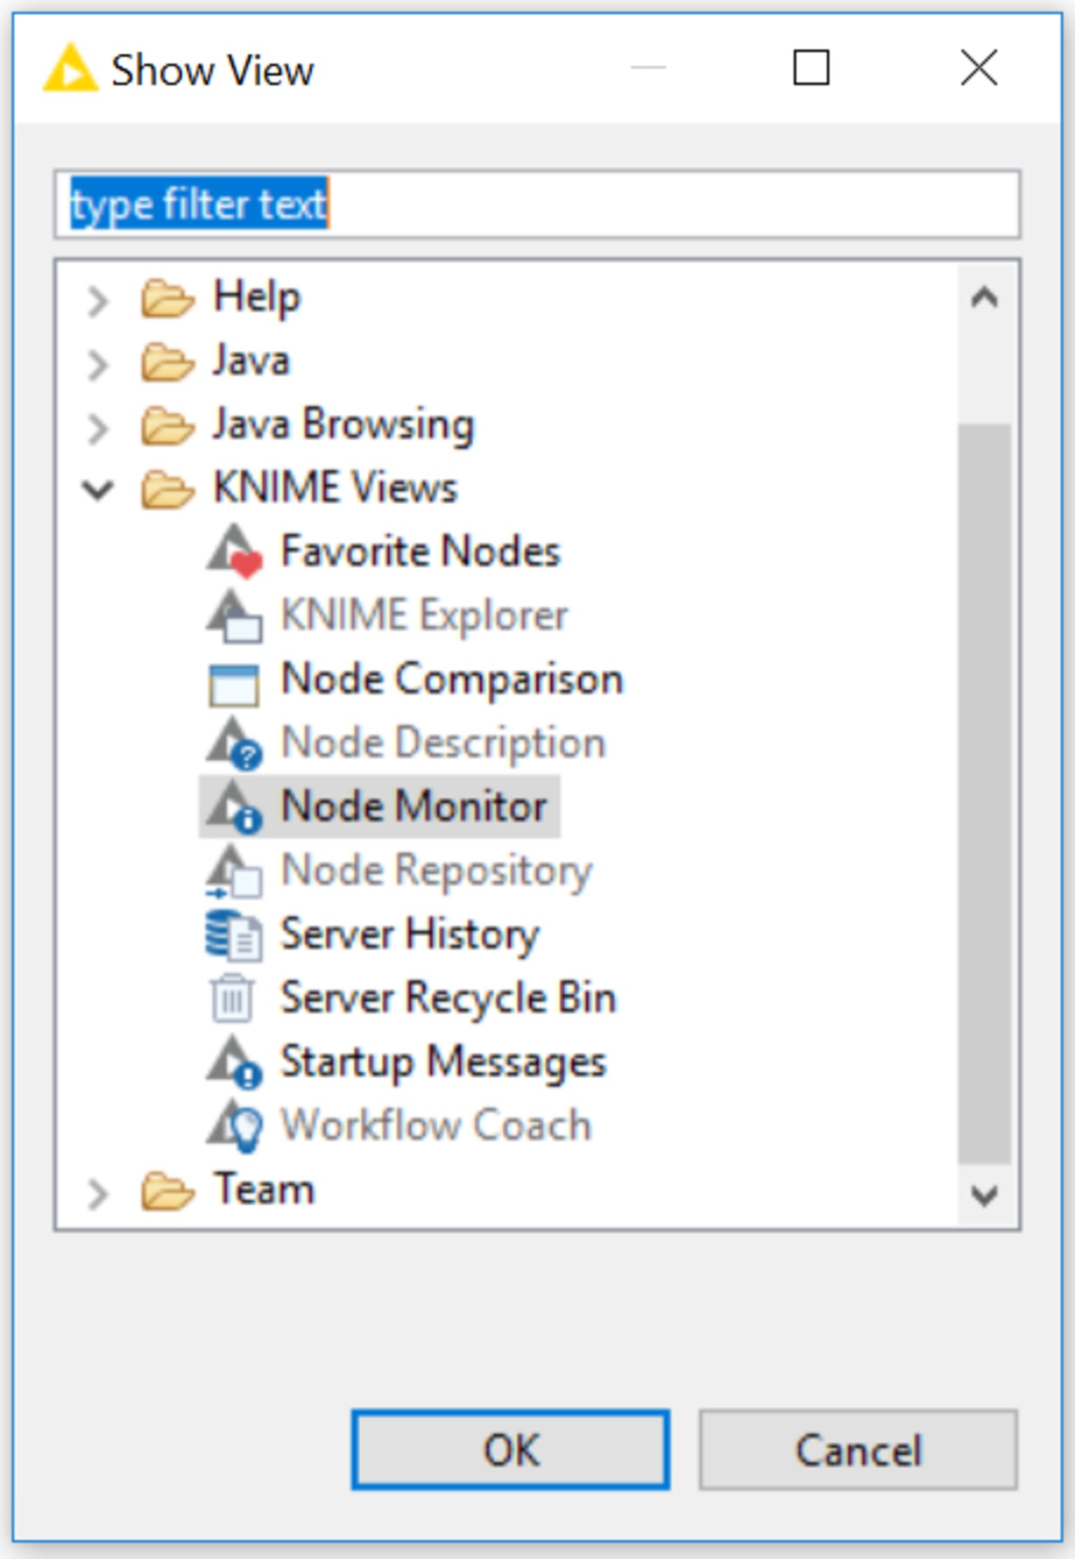
Task: Confirm selection with OK button
Action: (511, 1449)
